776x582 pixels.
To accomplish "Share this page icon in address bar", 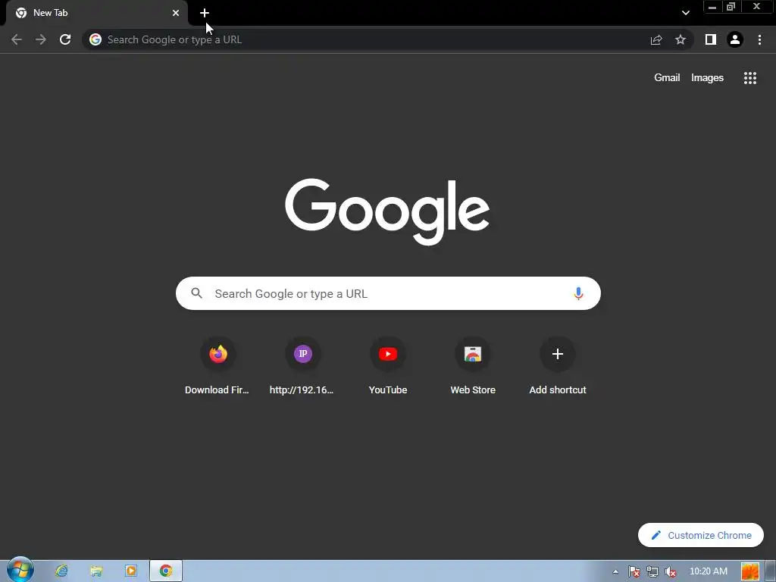I will pos(656,39).
